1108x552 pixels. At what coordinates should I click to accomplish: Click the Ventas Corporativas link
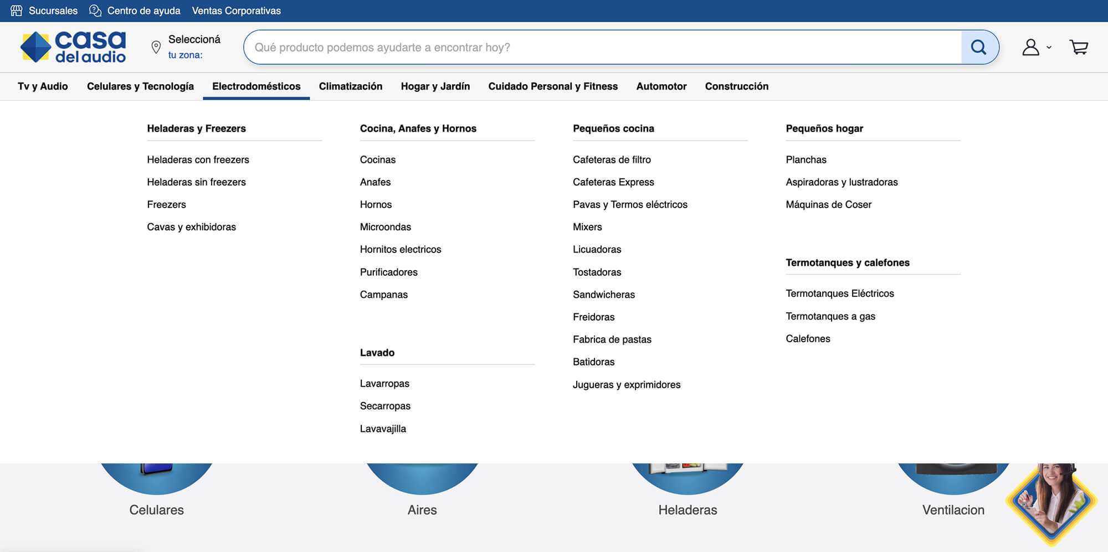click(236, 11)
